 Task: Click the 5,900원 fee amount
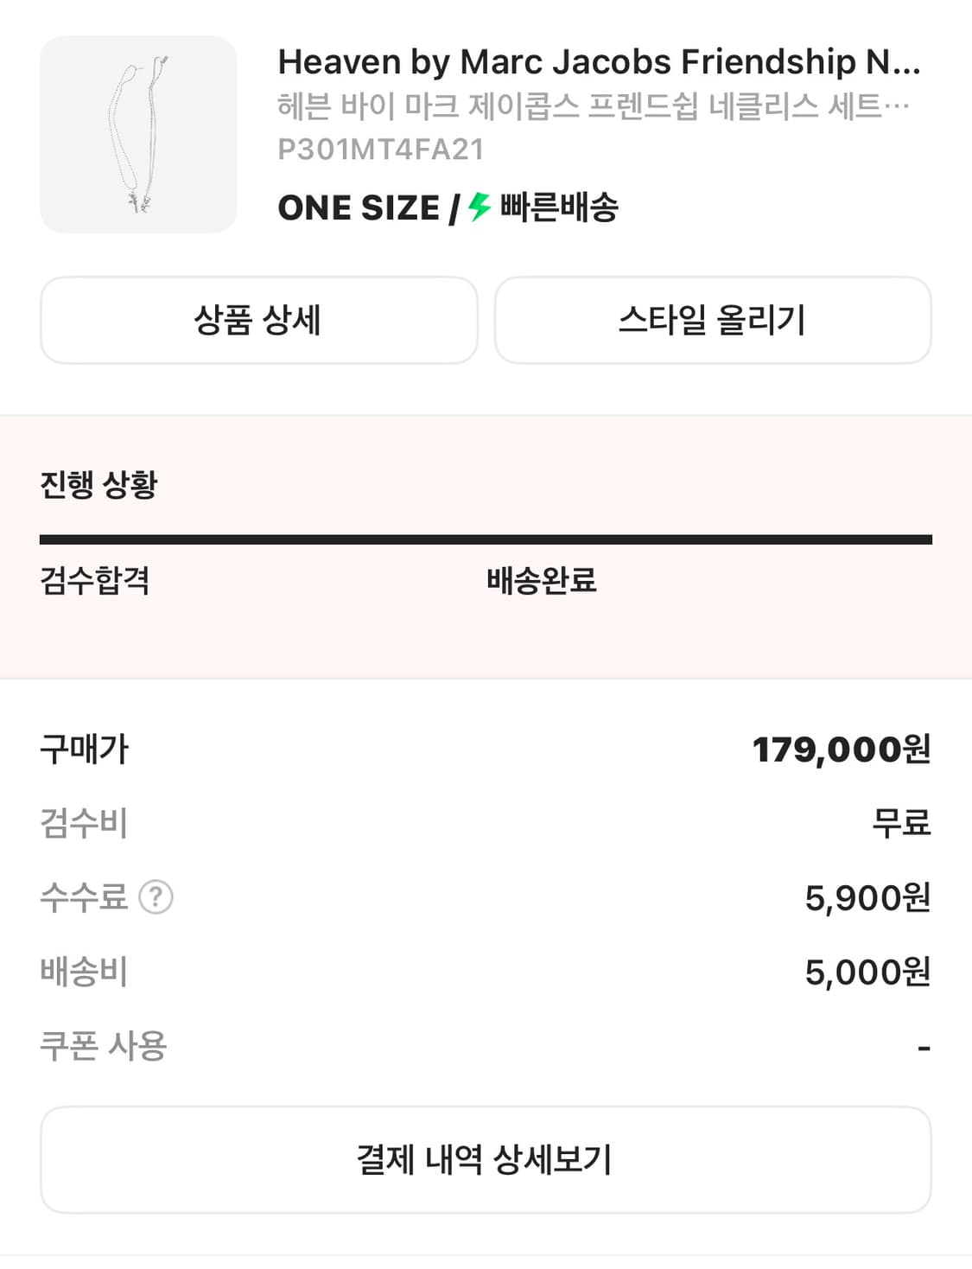[x=867, y=898]
